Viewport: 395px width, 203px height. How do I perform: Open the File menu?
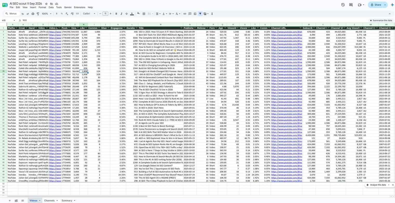(11, 8)
